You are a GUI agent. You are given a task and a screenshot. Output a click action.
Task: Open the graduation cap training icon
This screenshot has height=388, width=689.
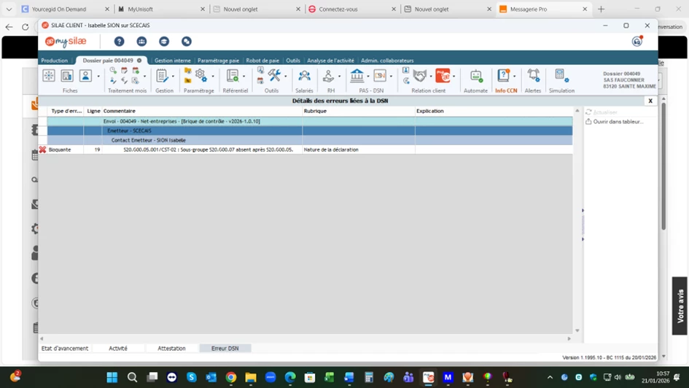164,42
